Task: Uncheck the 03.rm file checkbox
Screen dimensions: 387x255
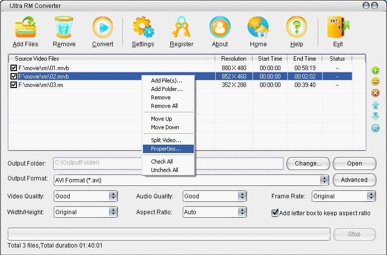Action: [x=13, y=85]
